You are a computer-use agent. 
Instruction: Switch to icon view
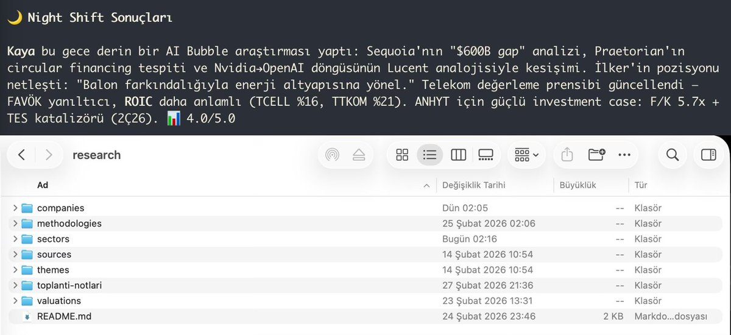(402, 155)
